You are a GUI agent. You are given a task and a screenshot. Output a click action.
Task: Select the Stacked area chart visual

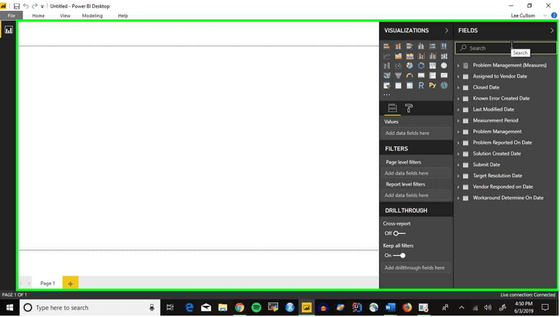pos(410,56)
